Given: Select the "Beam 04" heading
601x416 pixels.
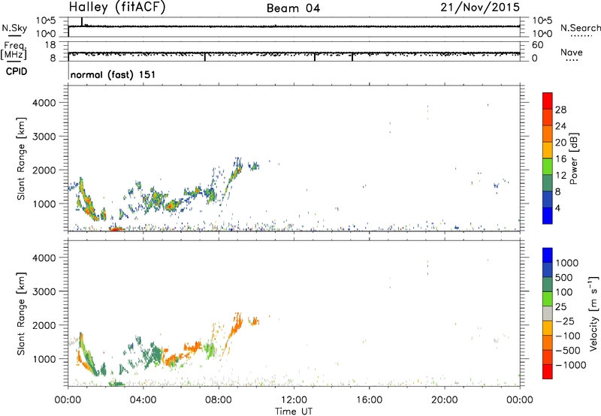Looking at the screenshot, I should click(293, 8).
